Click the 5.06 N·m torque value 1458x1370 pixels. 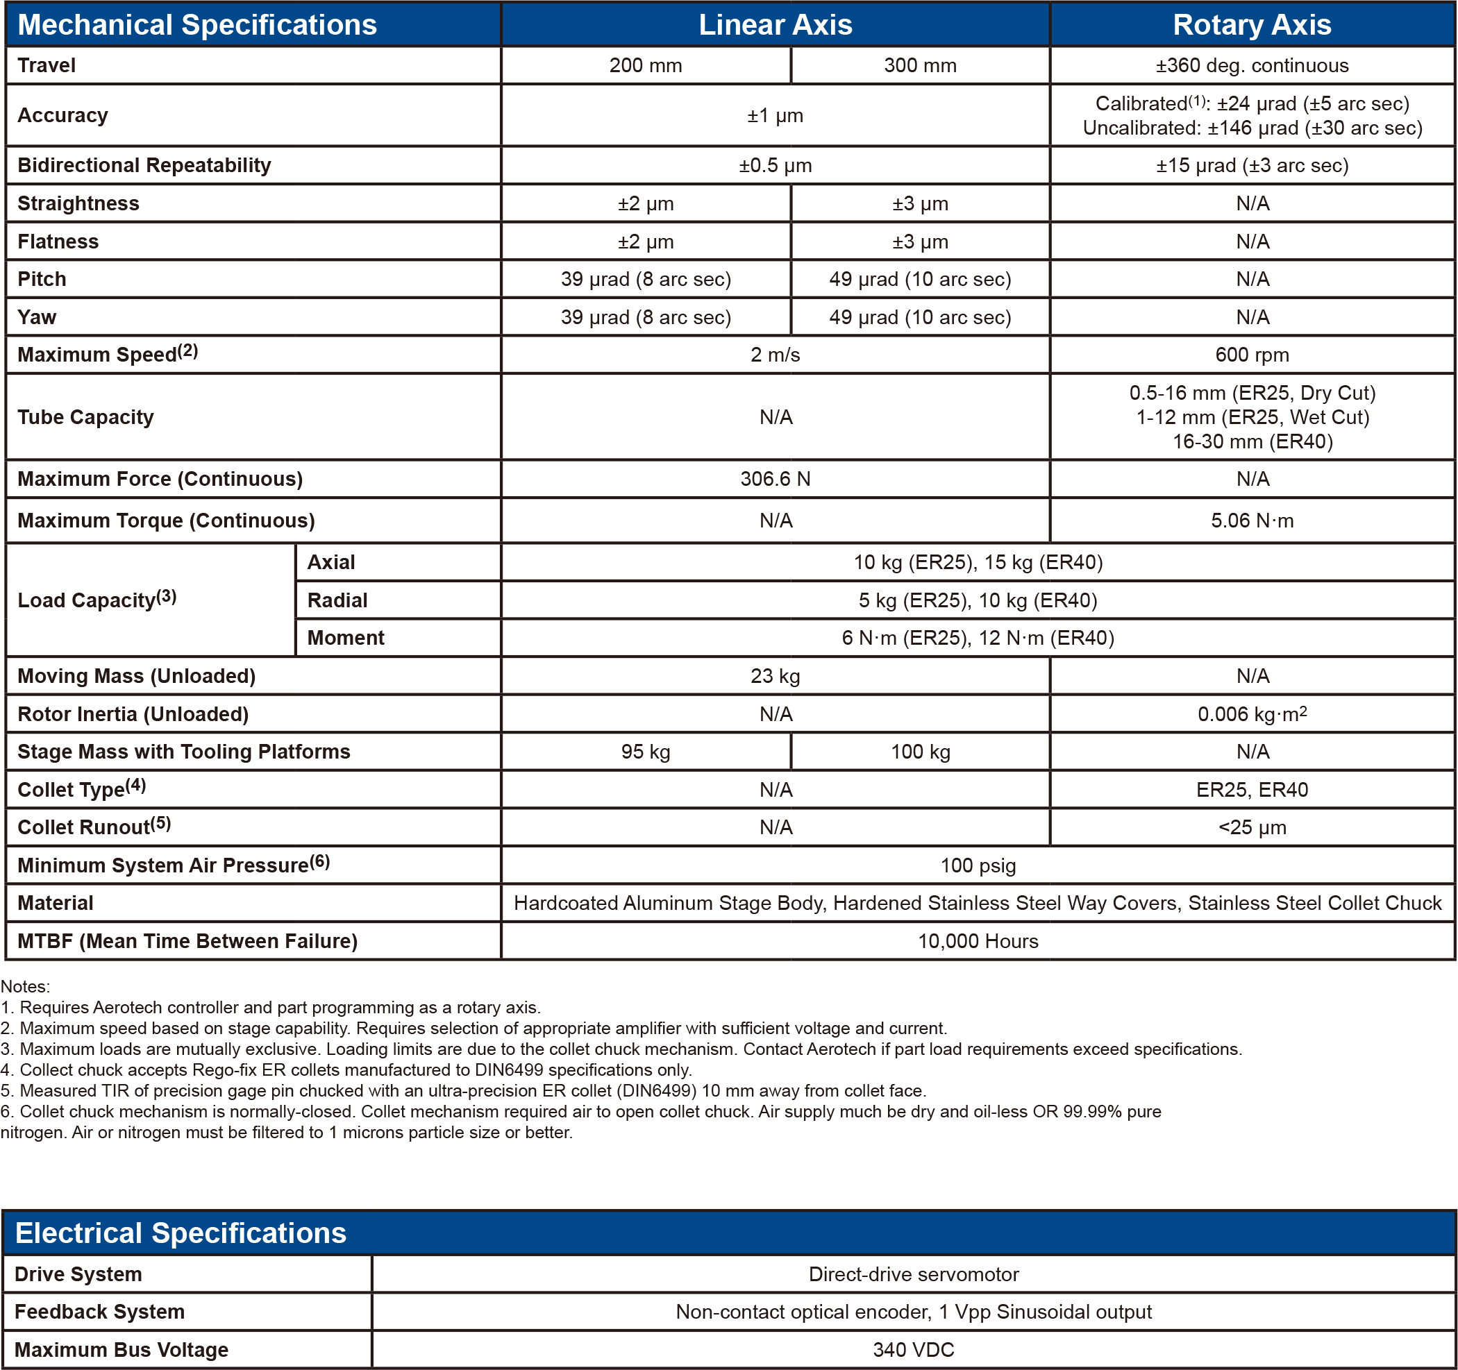(1251, 521)
